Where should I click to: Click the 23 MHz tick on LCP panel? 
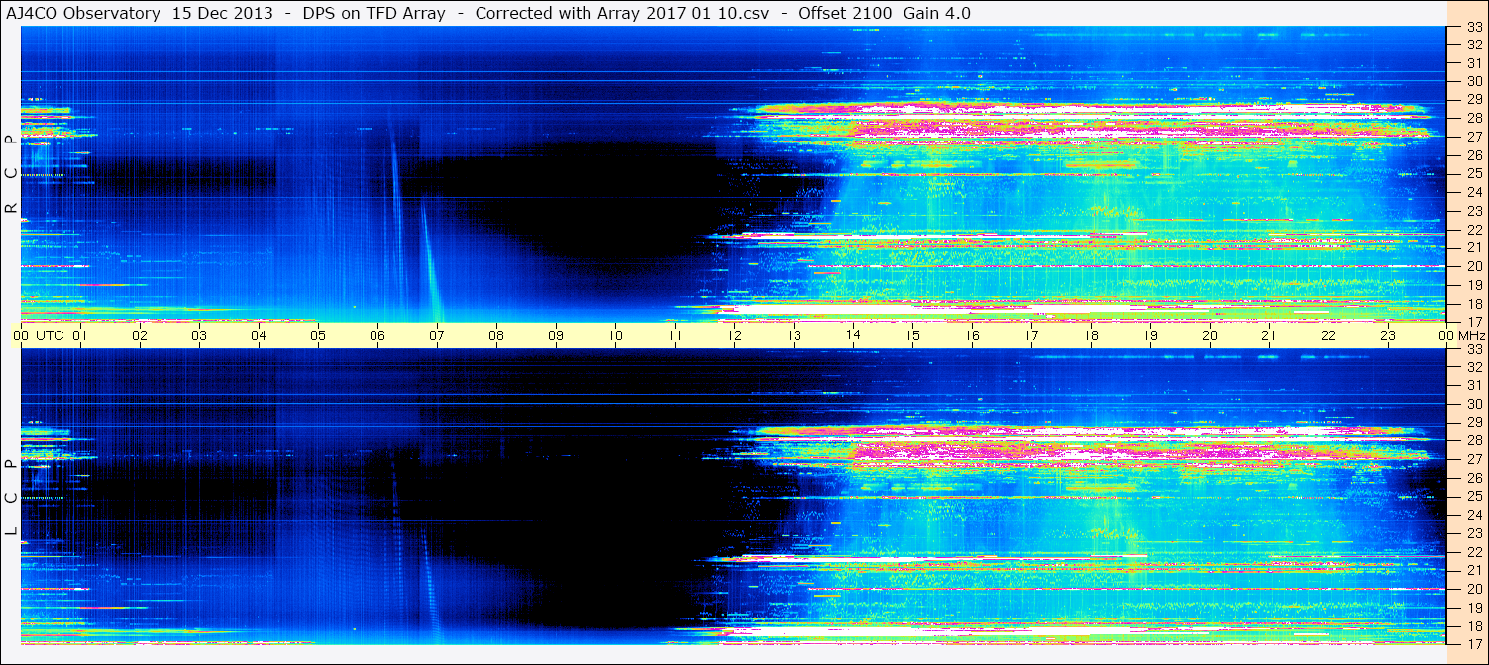(x=1473, y=533)
